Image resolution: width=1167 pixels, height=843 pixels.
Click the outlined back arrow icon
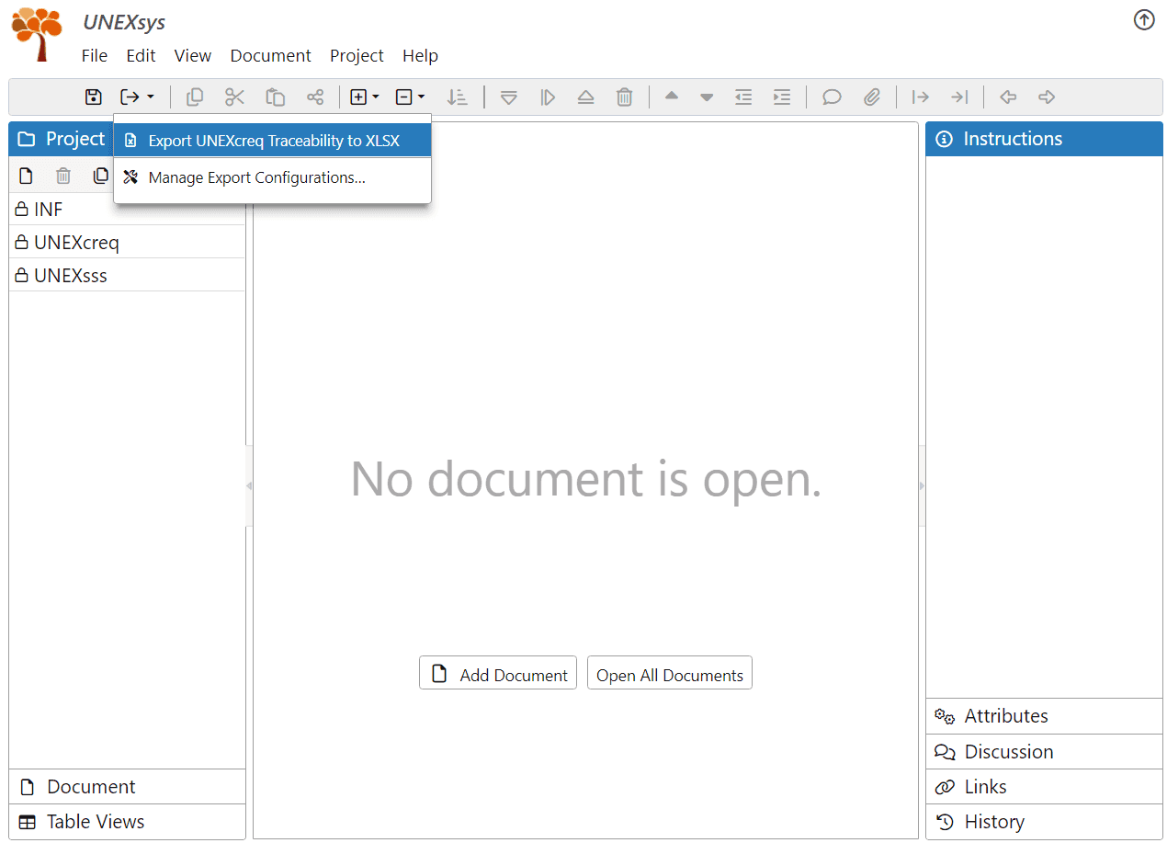pos(1008,97)
